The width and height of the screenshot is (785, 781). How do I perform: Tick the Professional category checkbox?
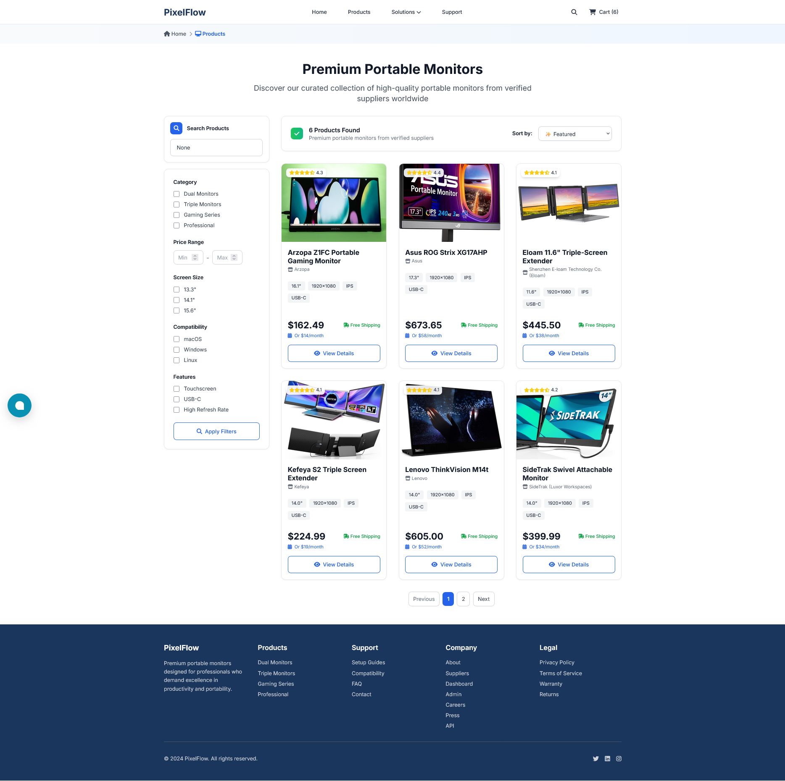pos(176,225)
